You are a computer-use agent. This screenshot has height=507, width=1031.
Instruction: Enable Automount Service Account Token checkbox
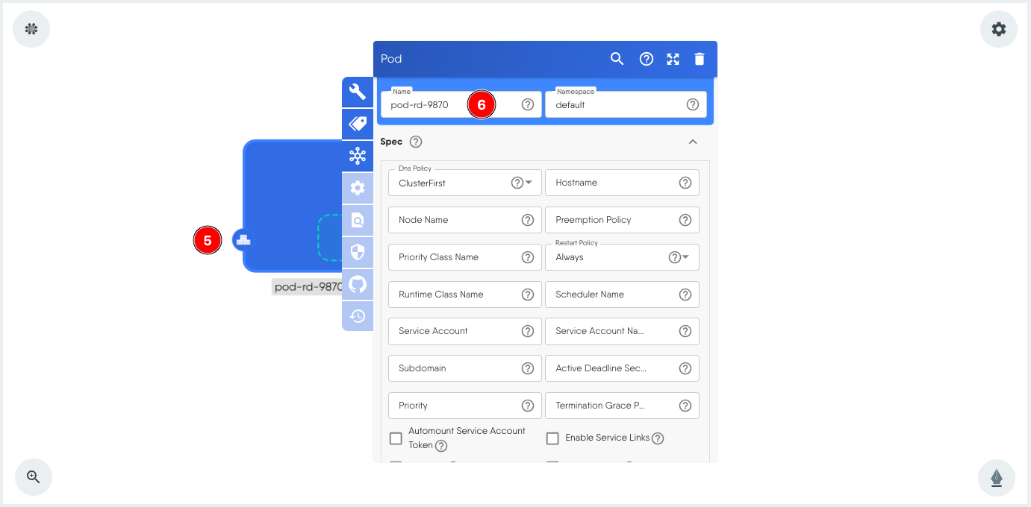pos(396,438)
